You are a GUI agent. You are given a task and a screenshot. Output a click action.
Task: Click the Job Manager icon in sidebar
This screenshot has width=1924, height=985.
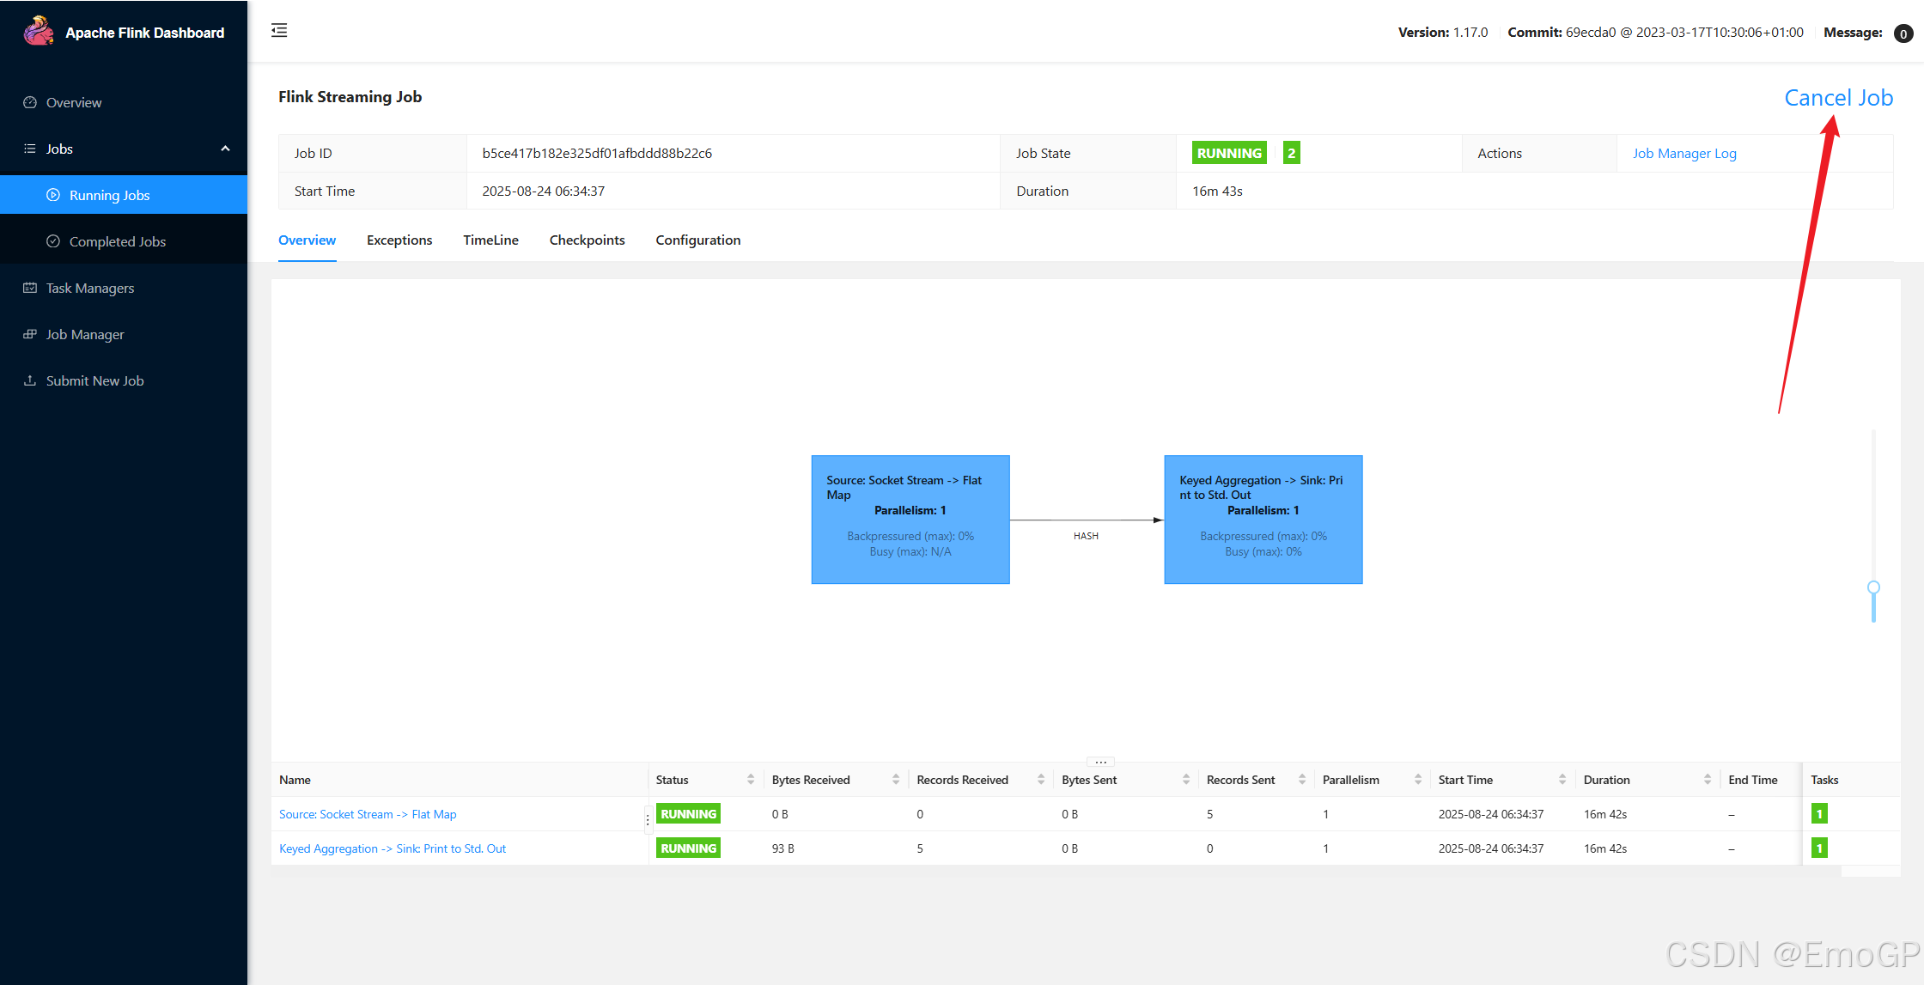point(30,334)
